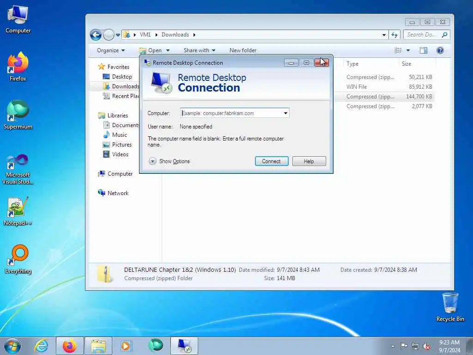Image resolution: width=473 pixels, height=355 pixels.
Task: Click New folder in Explorer toolbar
Action: (x=243, y=50)
